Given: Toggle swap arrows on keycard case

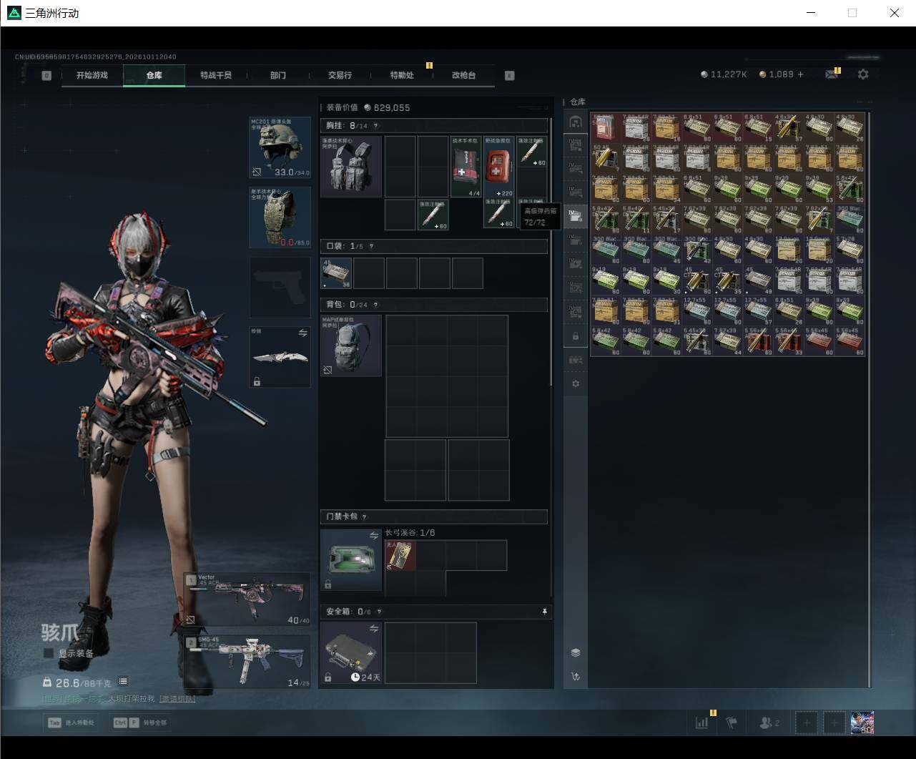Looking at the screenshot, I should pos(373,535).
